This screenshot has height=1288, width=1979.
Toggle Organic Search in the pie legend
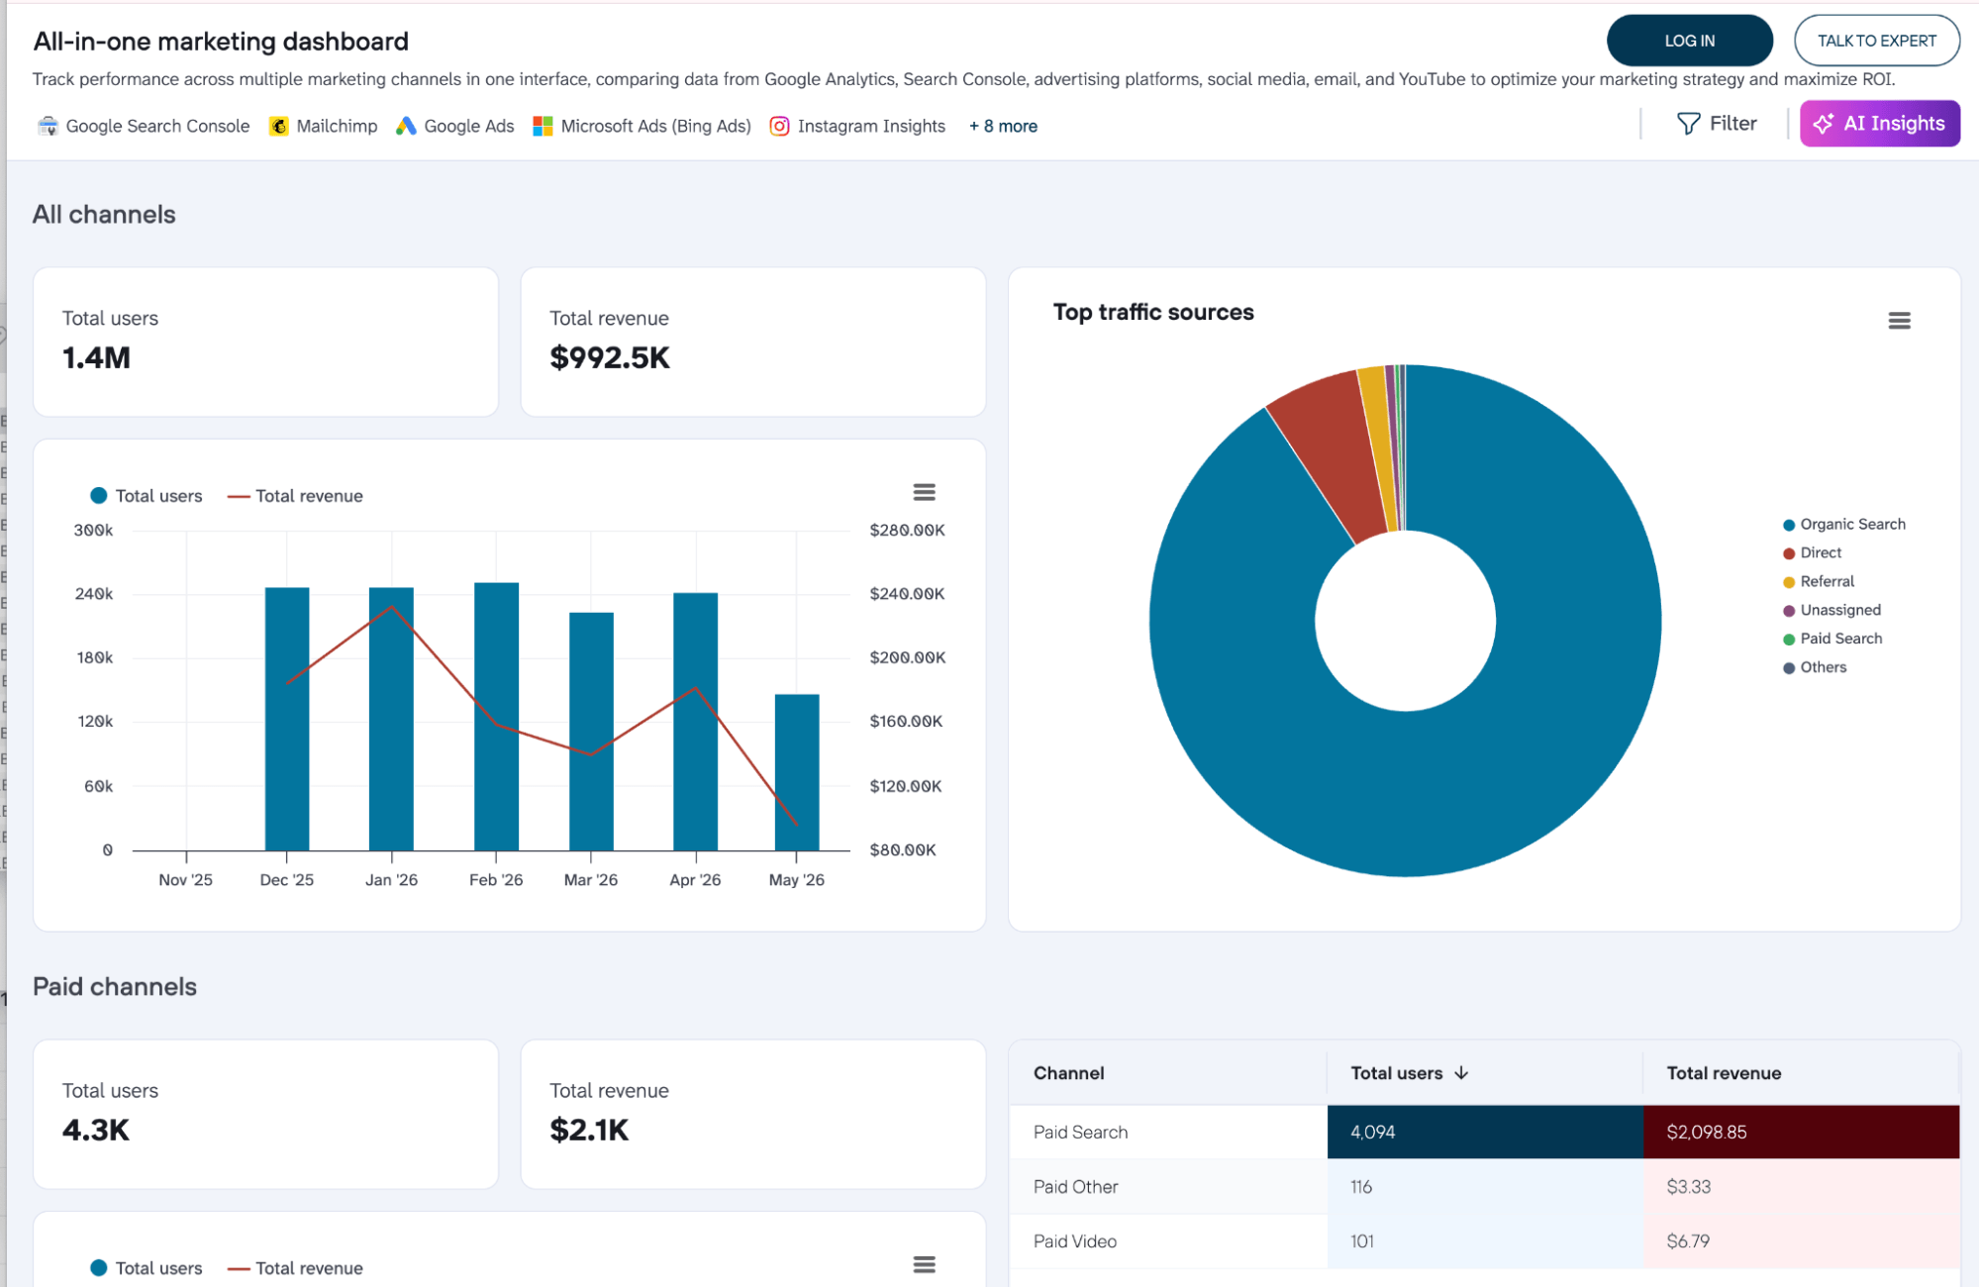1844,525
